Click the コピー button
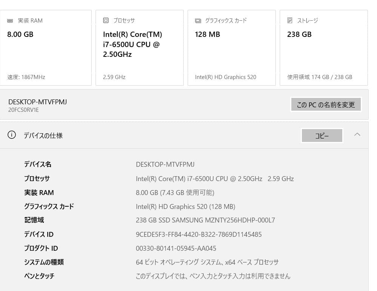Screen dimensions: 377x291 [x=322, y=136]
